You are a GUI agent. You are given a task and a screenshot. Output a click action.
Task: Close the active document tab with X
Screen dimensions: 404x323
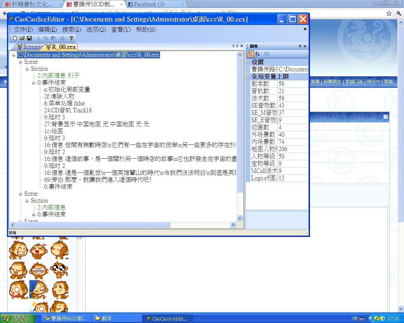(x=242, y=46)
